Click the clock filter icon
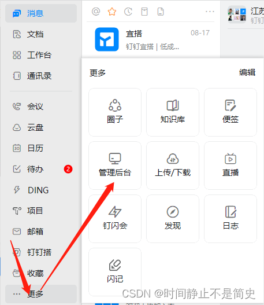 (128, 12)
